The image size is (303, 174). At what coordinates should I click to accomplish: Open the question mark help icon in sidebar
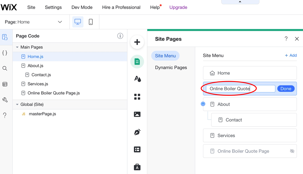pyautogui.click(x=5, y=115)
